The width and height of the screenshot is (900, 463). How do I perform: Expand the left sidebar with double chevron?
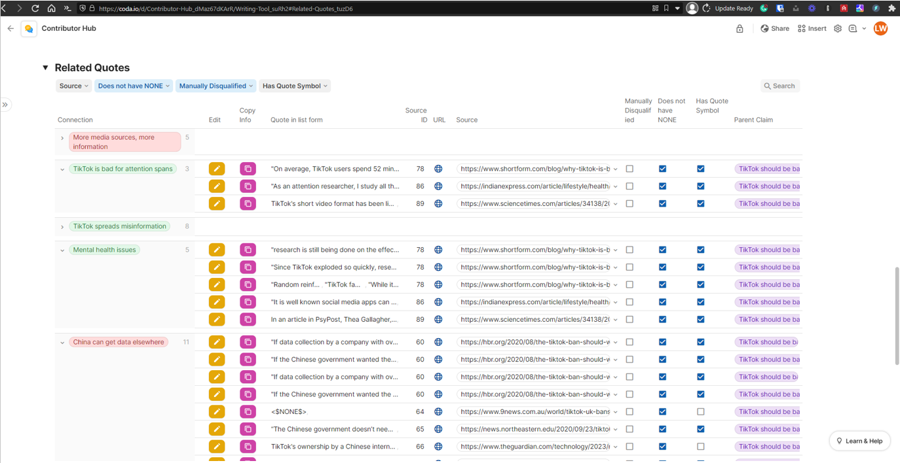pyautogui.click(x=5, y=105)
